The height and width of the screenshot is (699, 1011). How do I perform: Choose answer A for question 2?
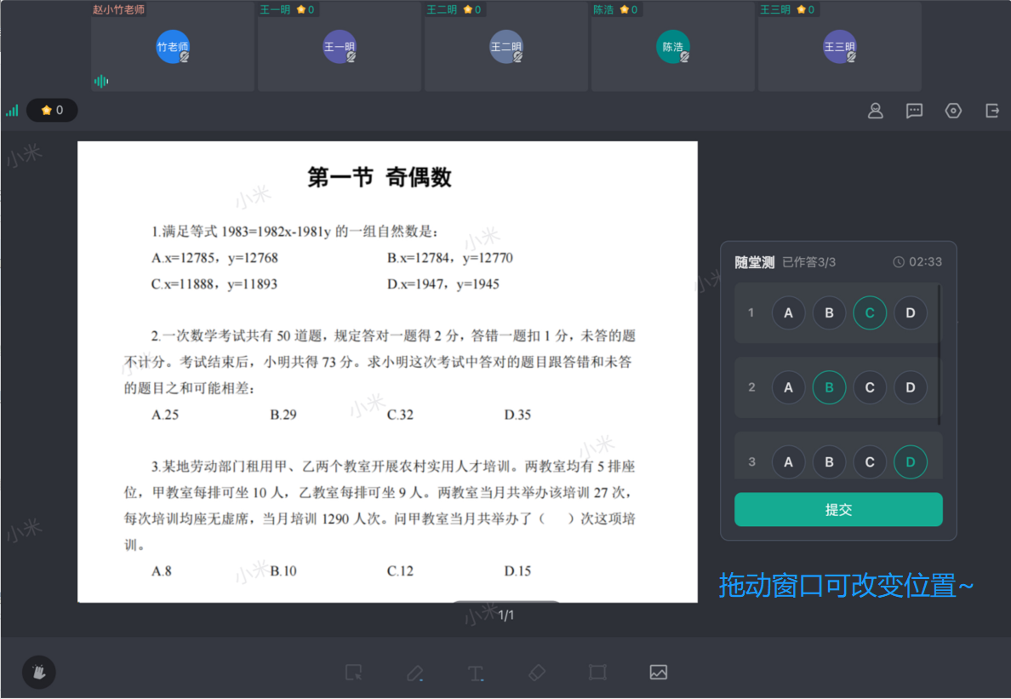[788, 387]
